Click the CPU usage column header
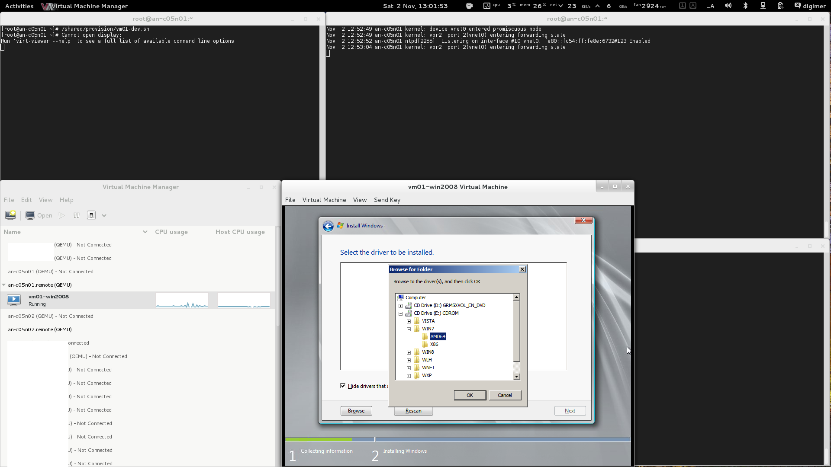The width and height of the screenshot is (831, 467). tap(171, 232)
